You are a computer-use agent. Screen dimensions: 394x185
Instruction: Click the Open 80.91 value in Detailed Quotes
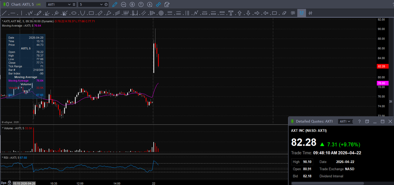pyautogui.click(x=307, y=169)
